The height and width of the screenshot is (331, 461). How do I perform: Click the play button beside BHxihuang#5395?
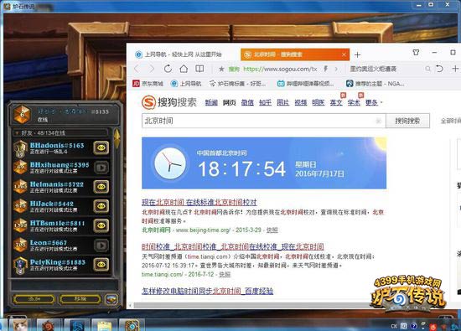101,168
